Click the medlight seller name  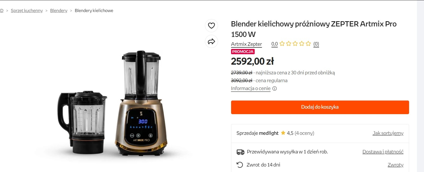pyautogui.click(x=269, y=133)
